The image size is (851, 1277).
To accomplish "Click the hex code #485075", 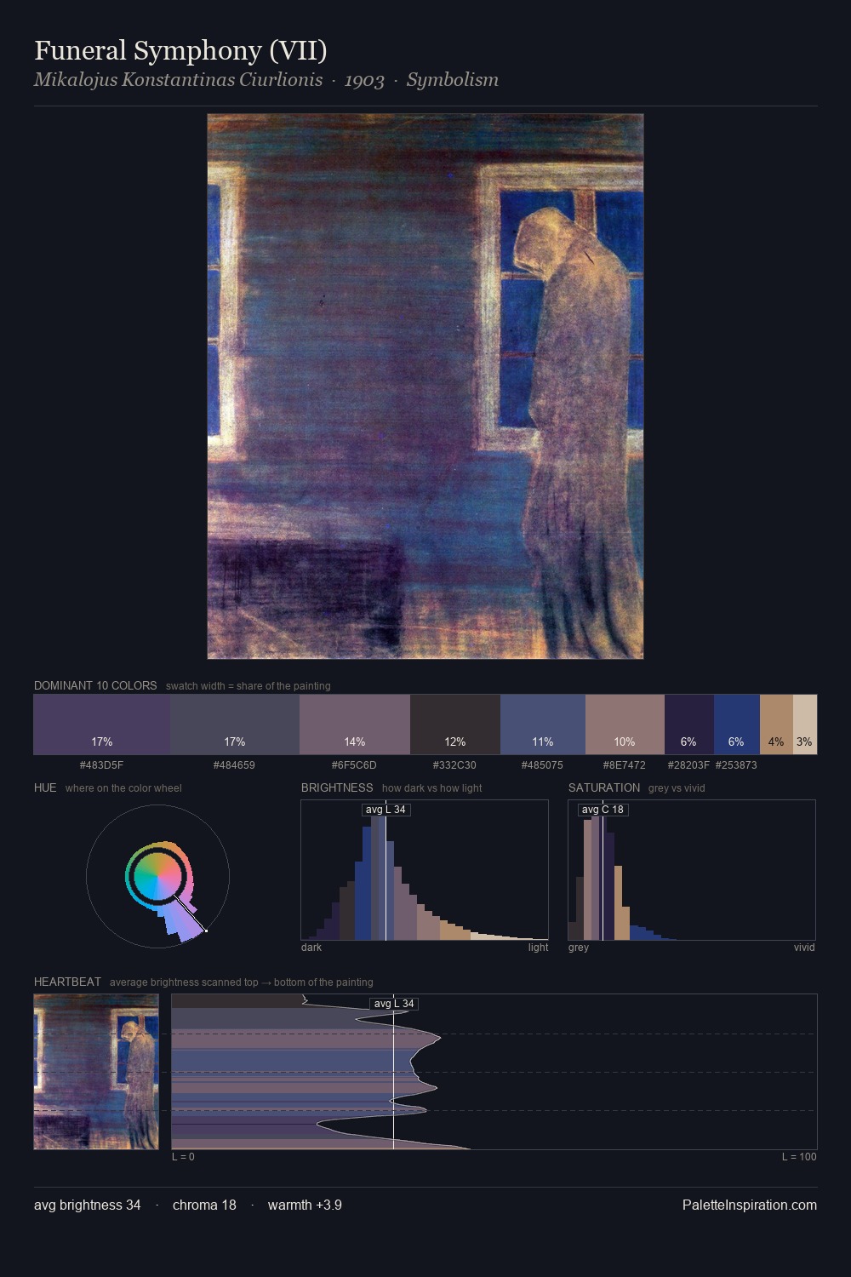I will click(542, 764).
